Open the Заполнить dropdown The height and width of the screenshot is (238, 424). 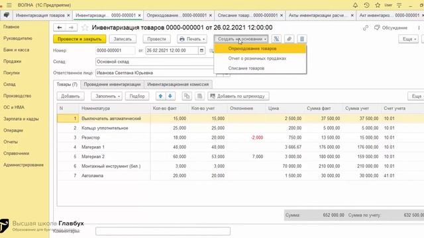pyautogui.click(x=107, y=96)
